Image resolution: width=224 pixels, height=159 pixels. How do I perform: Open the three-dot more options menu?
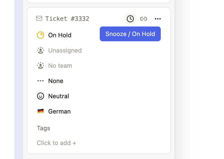pos(158,19)
